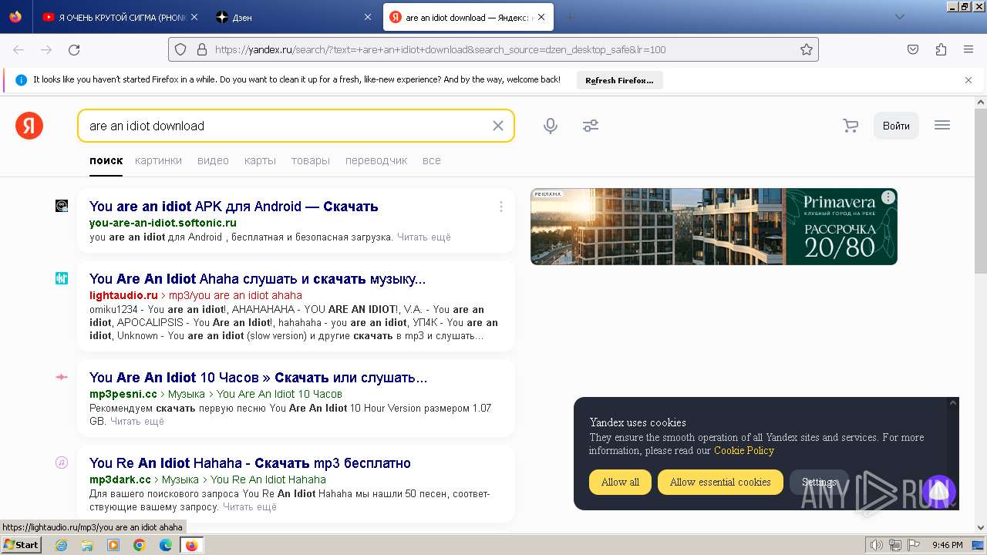Bookmark this page star icon
This screenshot has height=555, width=987.
[x=807, y=49]
